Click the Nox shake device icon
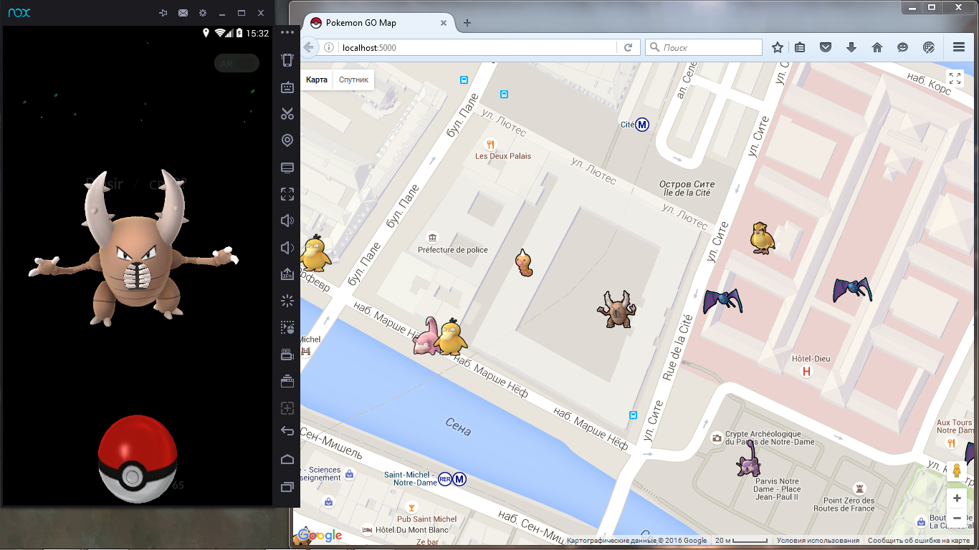This screenshot has height=550, width=979. [x=287, y=60]
